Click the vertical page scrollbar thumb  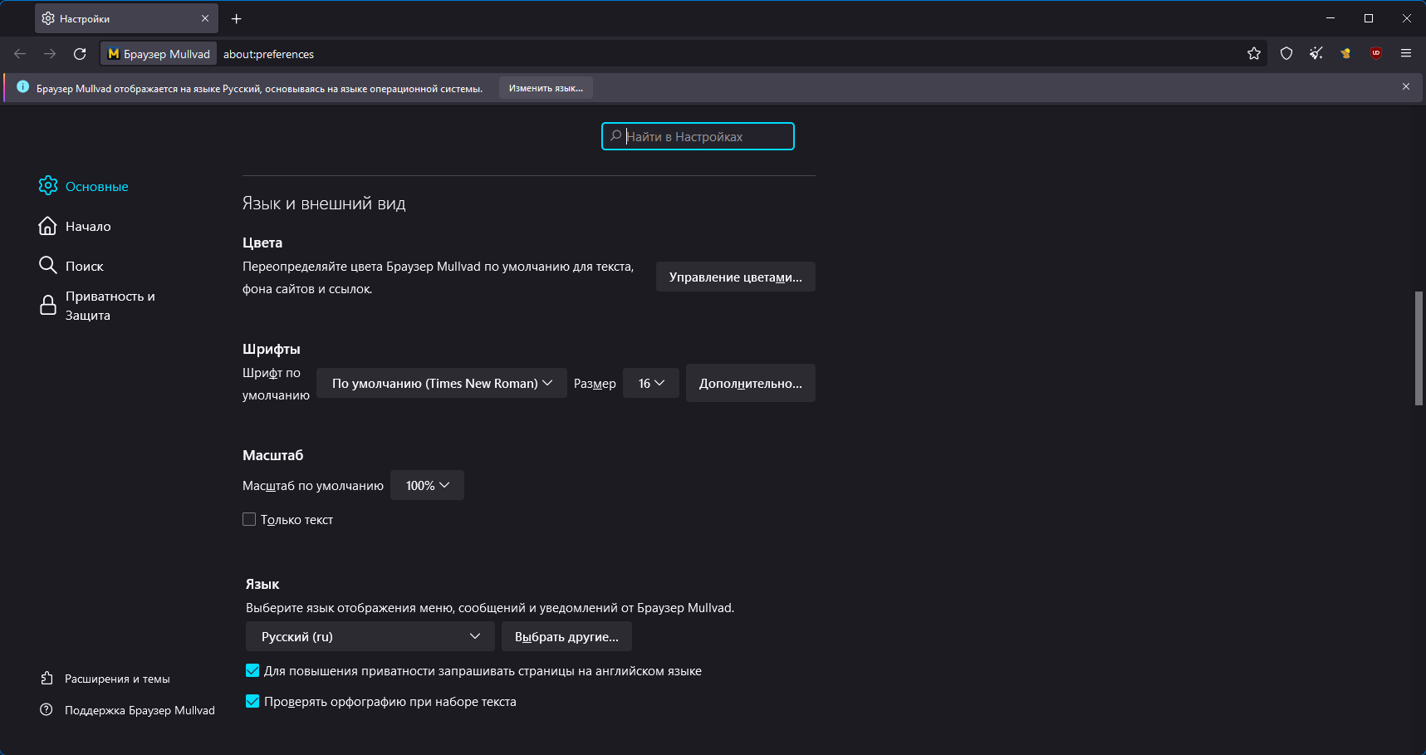[1419, 348]
